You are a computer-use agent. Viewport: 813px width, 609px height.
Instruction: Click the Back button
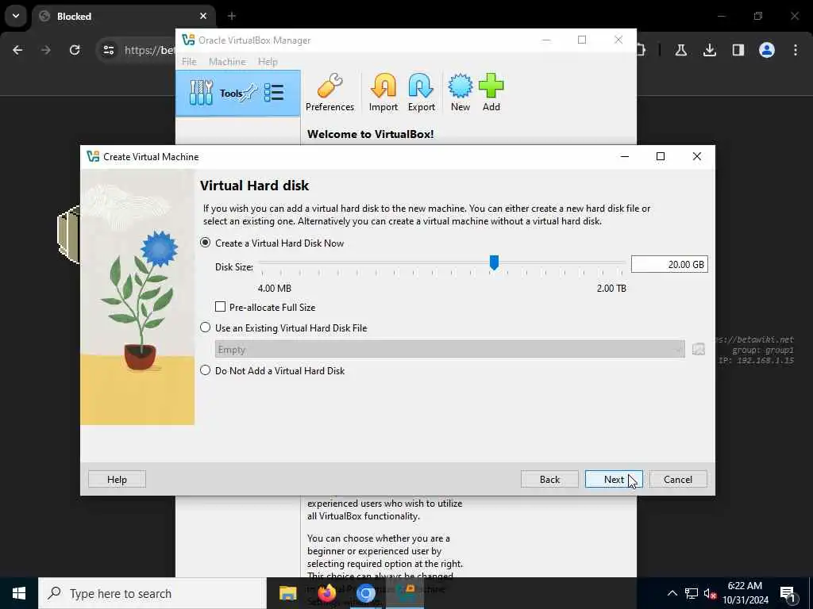(549, 480)
